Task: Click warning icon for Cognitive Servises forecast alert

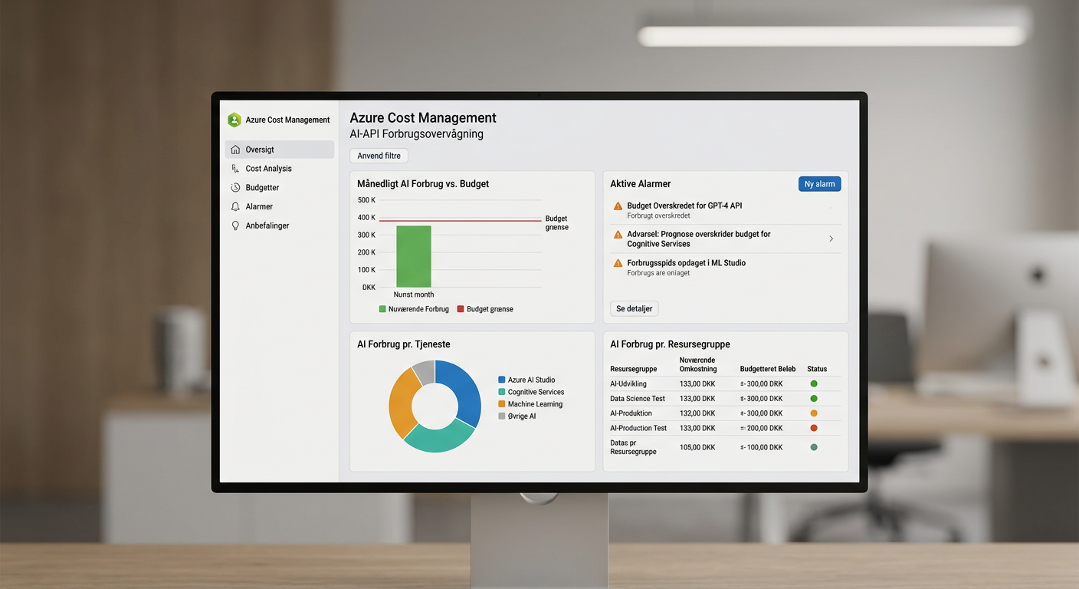Action: [618, 235]
